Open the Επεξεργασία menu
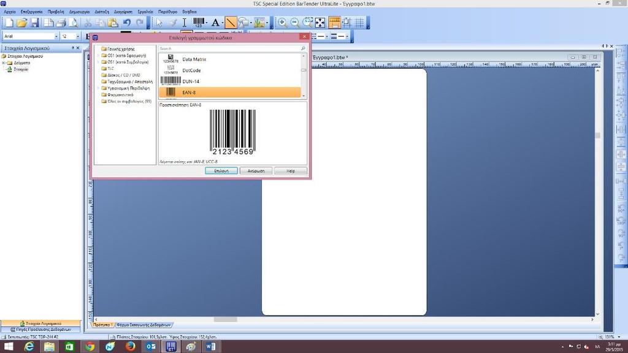The height and width of the screenshot is (353, 628). 32,12
